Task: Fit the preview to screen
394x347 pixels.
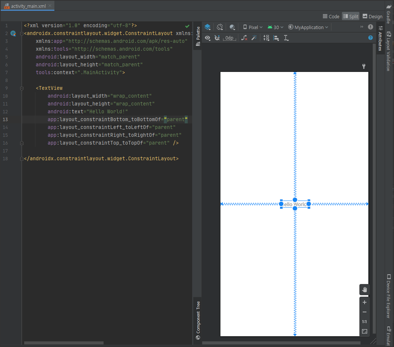Action: 364,331
